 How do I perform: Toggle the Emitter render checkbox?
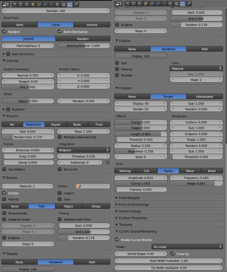point(4,193)
